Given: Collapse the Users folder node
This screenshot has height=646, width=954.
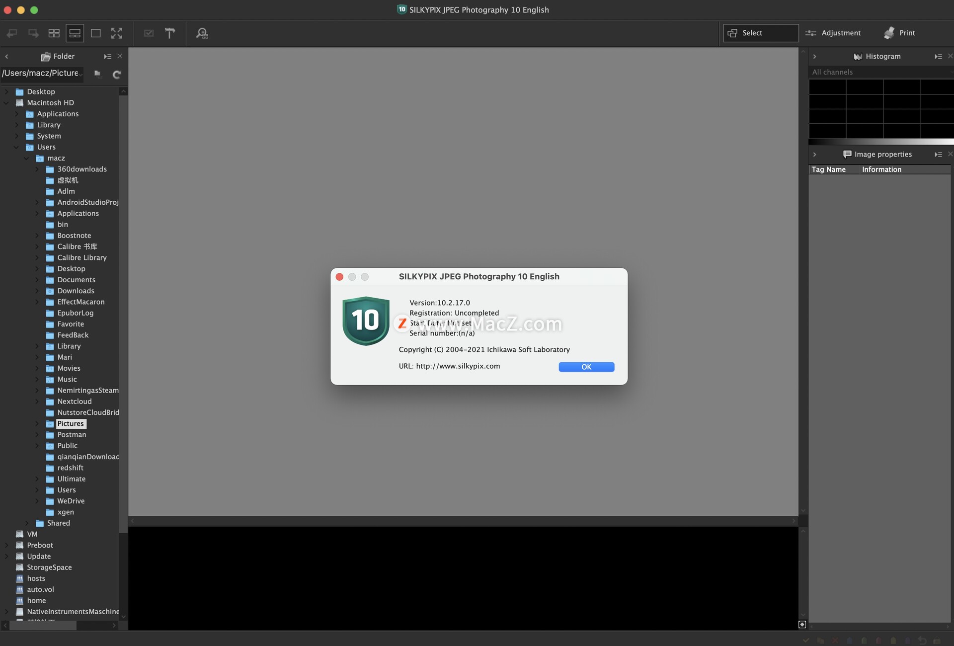Looking at the screenshot, I should (x=16, y=147).
